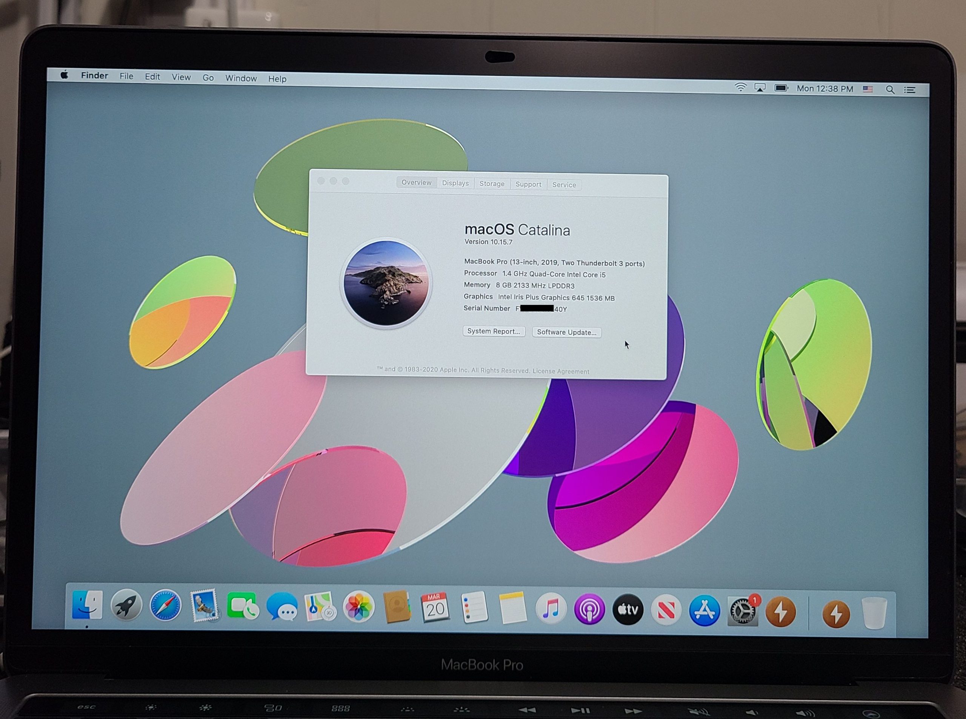Screen dimensions: 966x719
Task: Open System Preferences with update badge
Action: coord(742,611)
